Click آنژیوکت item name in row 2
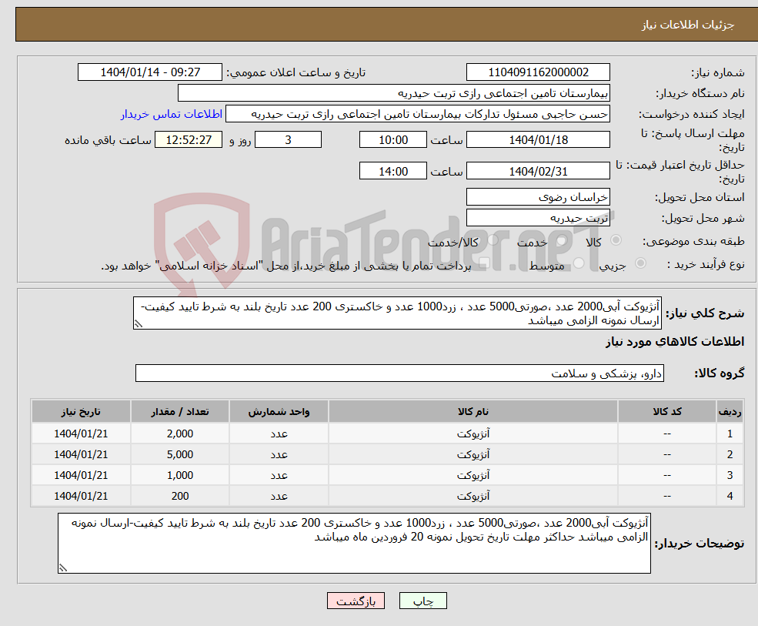 (x=473, y=454)
